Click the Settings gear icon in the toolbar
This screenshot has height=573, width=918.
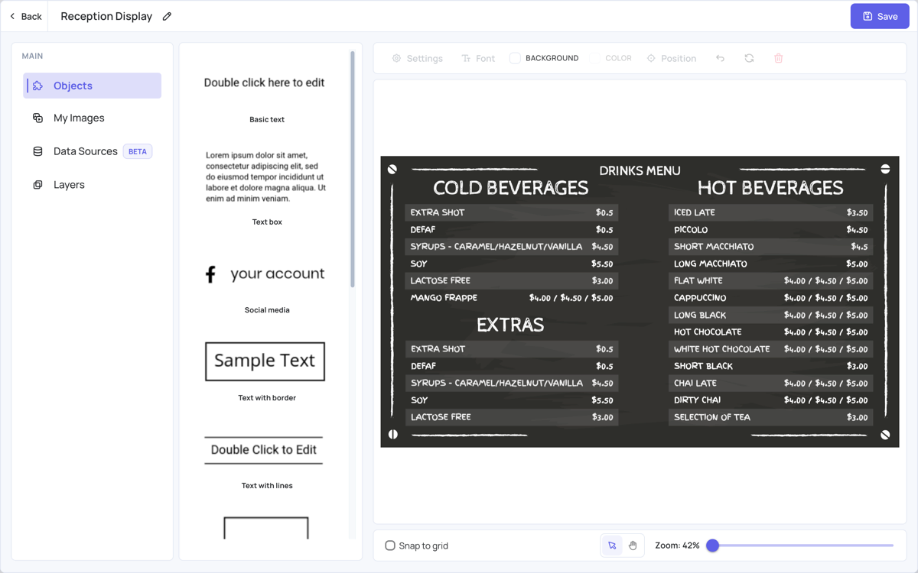coord(396,58)
